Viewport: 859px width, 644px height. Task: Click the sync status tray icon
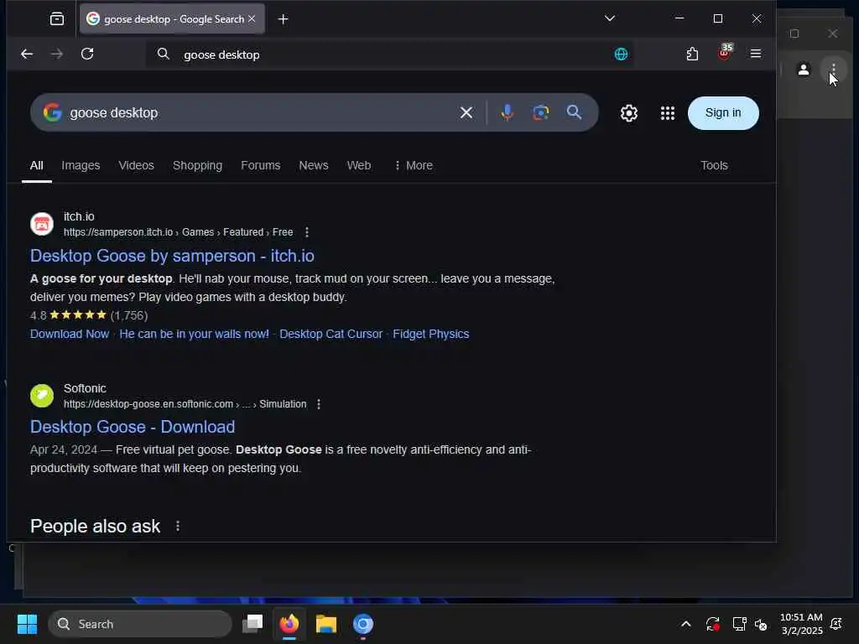click(712, 624)
